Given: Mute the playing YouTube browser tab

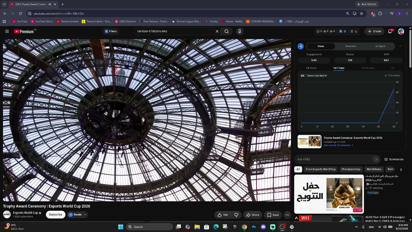Looking at the screenshot, I should [50, 5].
